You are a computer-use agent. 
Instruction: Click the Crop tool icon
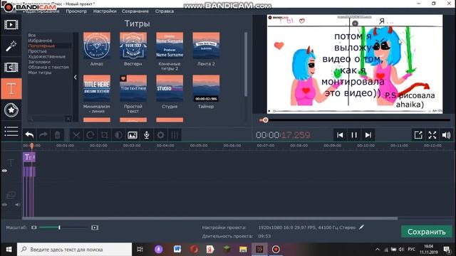pos(104,135)
